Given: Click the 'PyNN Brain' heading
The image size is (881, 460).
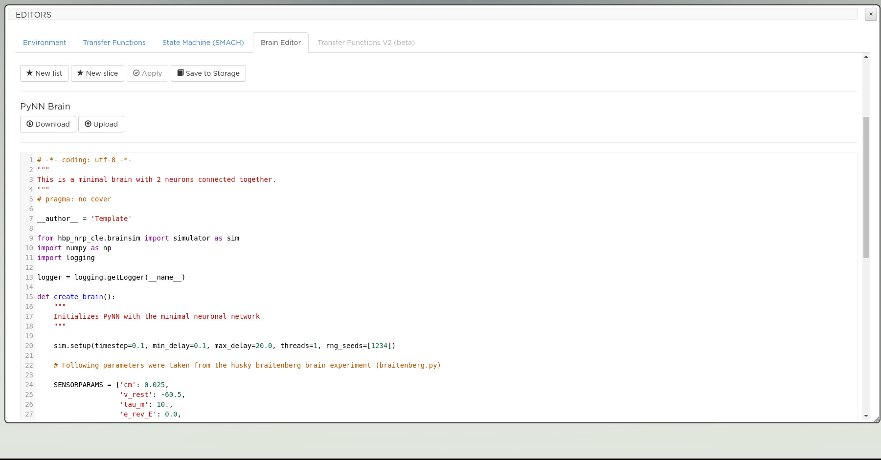Looking at the screenshot, I should click(45, 107).
